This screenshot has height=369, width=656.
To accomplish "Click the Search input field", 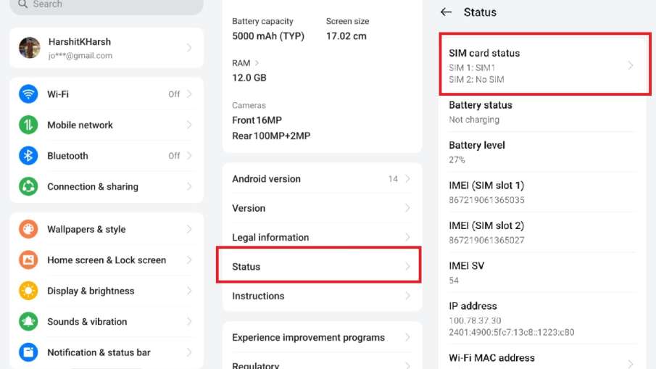I will [x=106, y=5].
